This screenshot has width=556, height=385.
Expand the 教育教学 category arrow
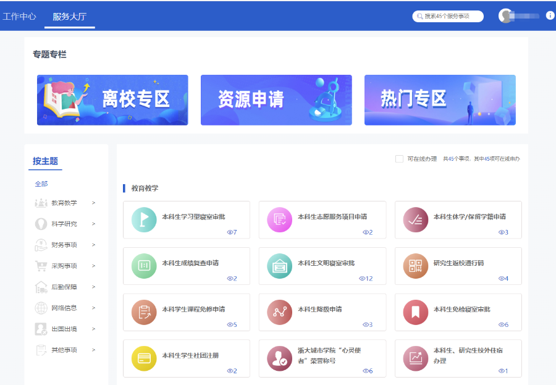pos(94,203)
